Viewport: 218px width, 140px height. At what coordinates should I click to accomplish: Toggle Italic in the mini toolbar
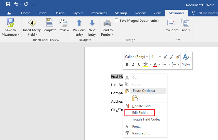[x=133, y=65]
